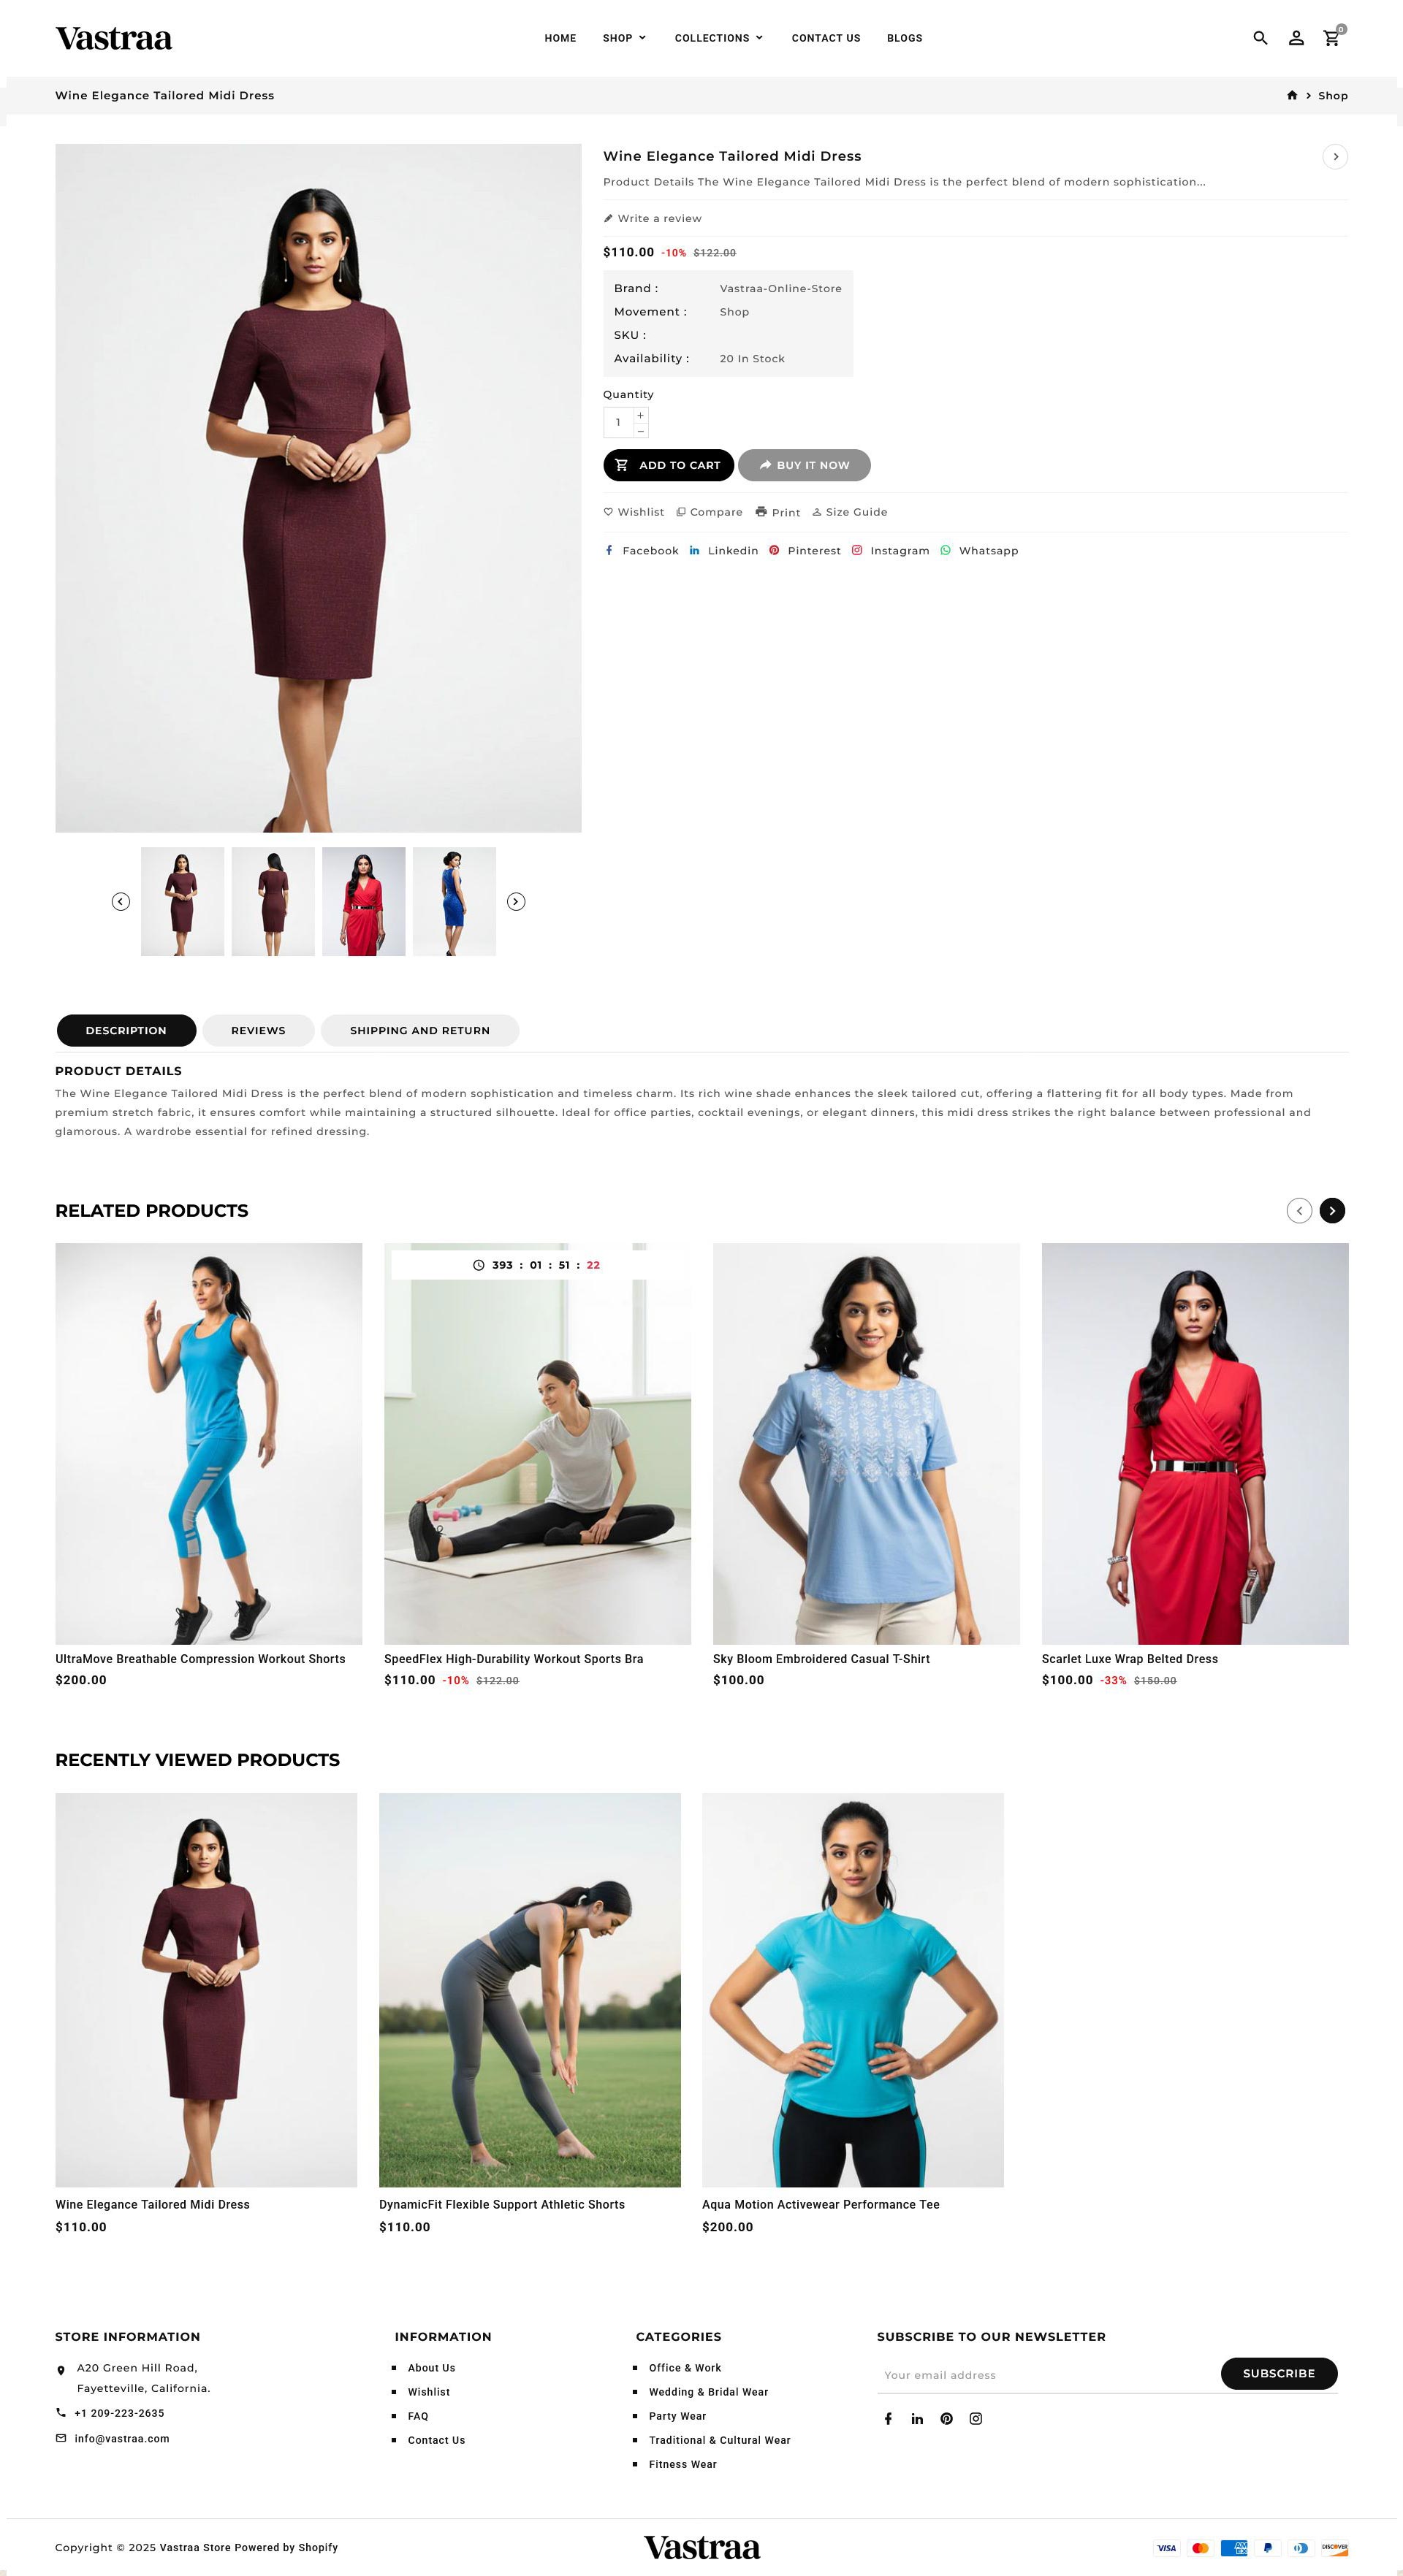Open footer Instagram icon
The image size is (1403, 2576).
point(976,2418)
